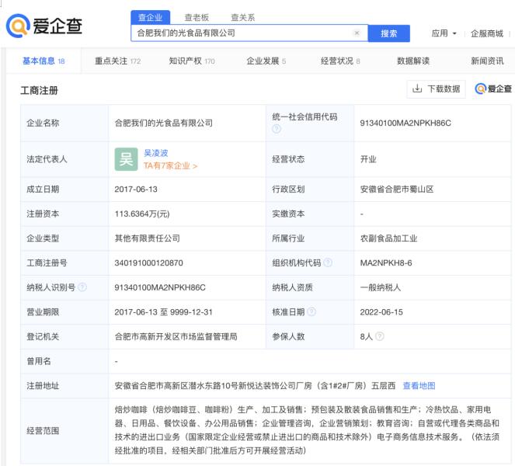515x466 pixels.
Task: Focus the company name search field
Action: (x=241, y=33)
